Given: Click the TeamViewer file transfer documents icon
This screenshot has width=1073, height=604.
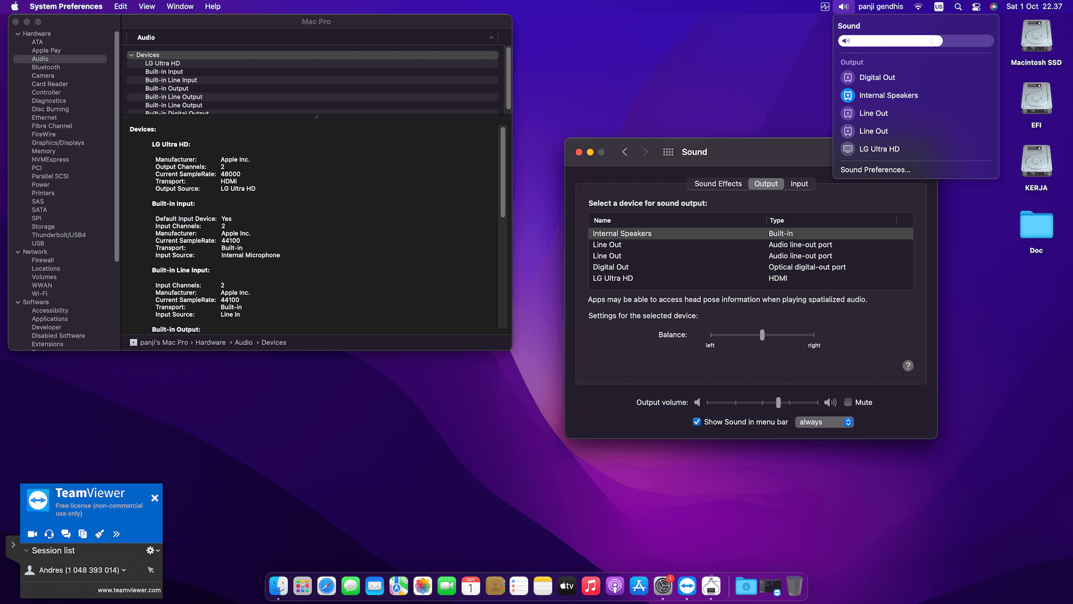Looking at the screenshot, I should click(x=83, y=534).
